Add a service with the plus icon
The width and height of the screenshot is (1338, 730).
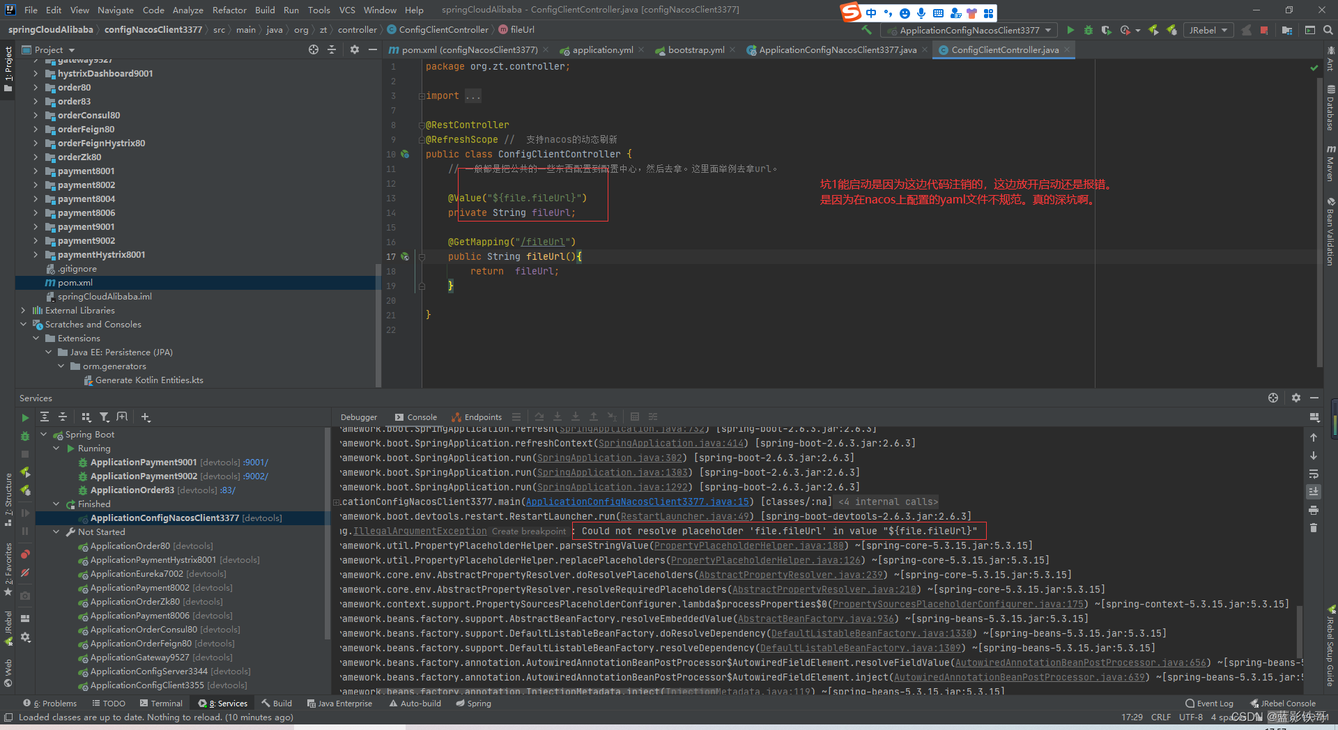[146, 417]
